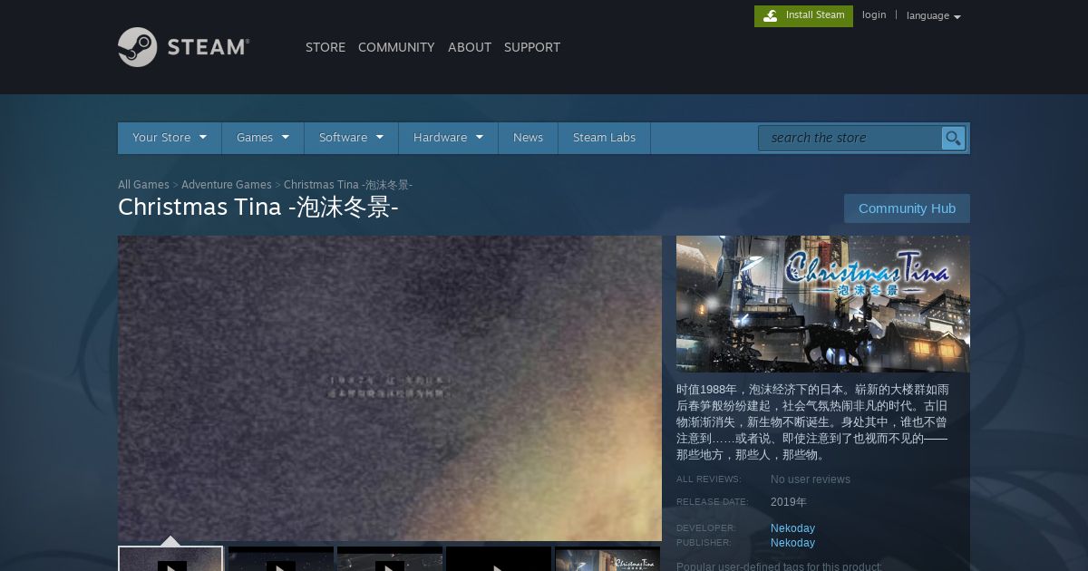Open the Nekoday publisher link
1088x571 pixels.
[792, 543]
